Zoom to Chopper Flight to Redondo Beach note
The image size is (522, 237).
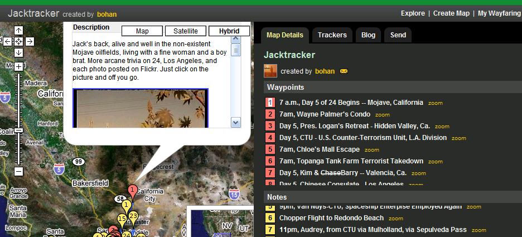[x=396, y=219]
